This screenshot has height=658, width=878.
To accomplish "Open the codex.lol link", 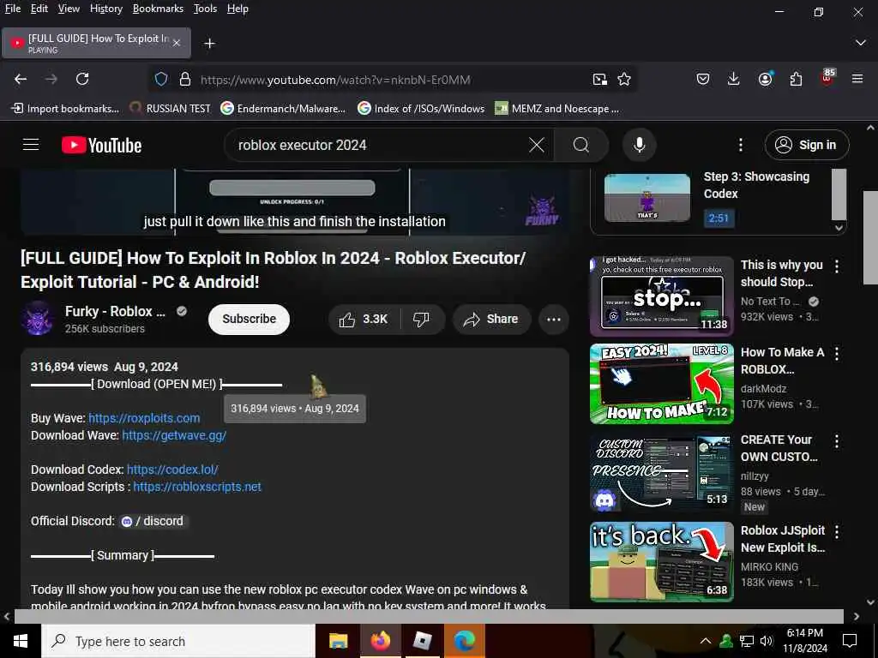I will click(x=172, y=470).
